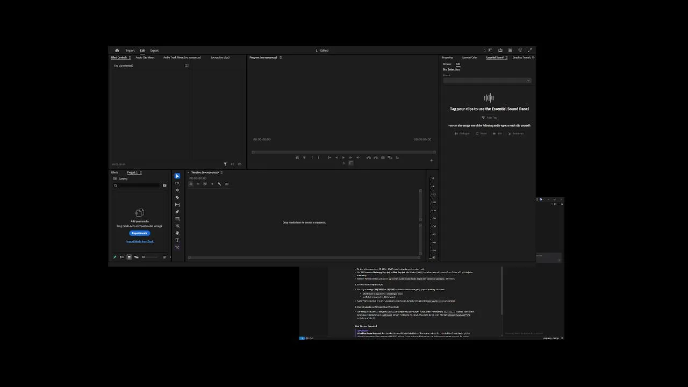
Task: Select the Hand tool
Action: tap(177, 233)
